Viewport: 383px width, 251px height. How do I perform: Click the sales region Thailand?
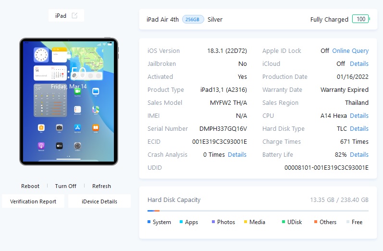[x=357, y=102]
